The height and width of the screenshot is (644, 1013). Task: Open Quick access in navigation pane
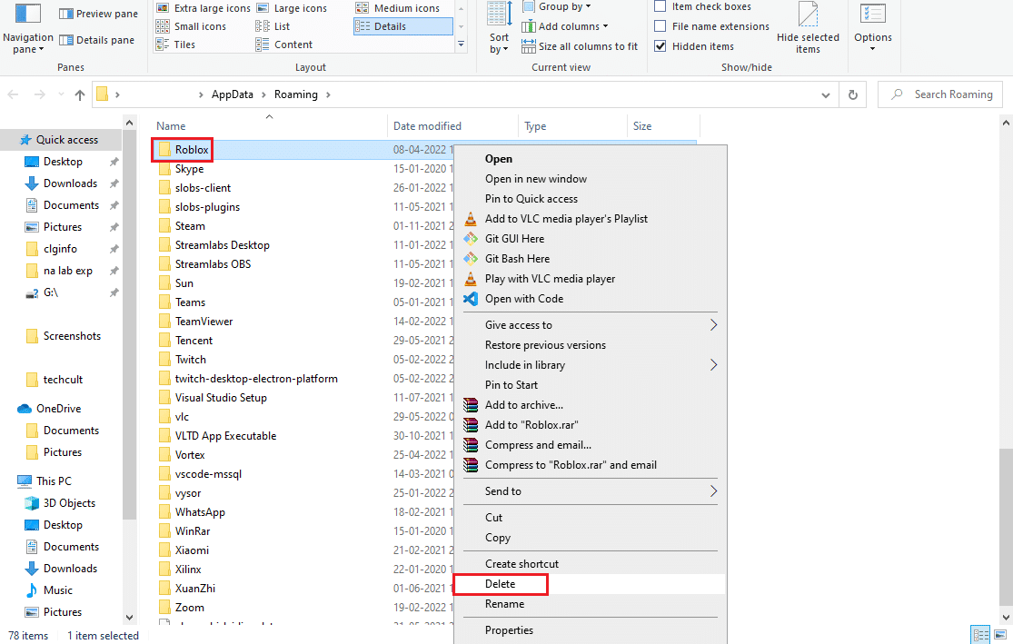click(66, 140)
